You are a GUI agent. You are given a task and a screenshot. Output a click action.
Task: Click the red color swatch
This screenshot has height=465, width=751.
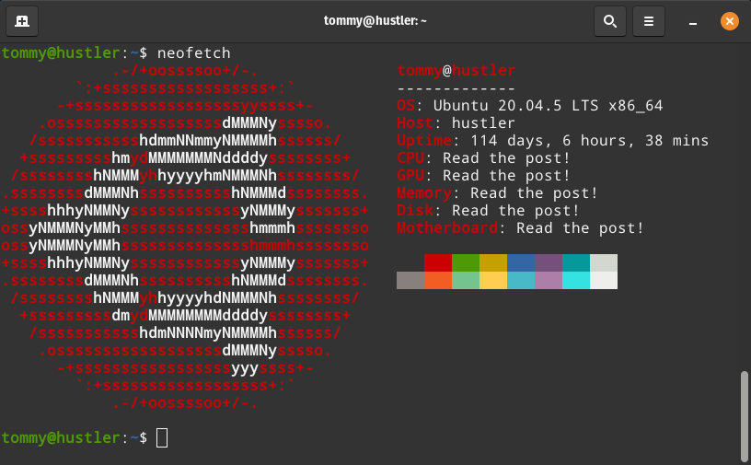pyautogui.click(x=438, y=263)
